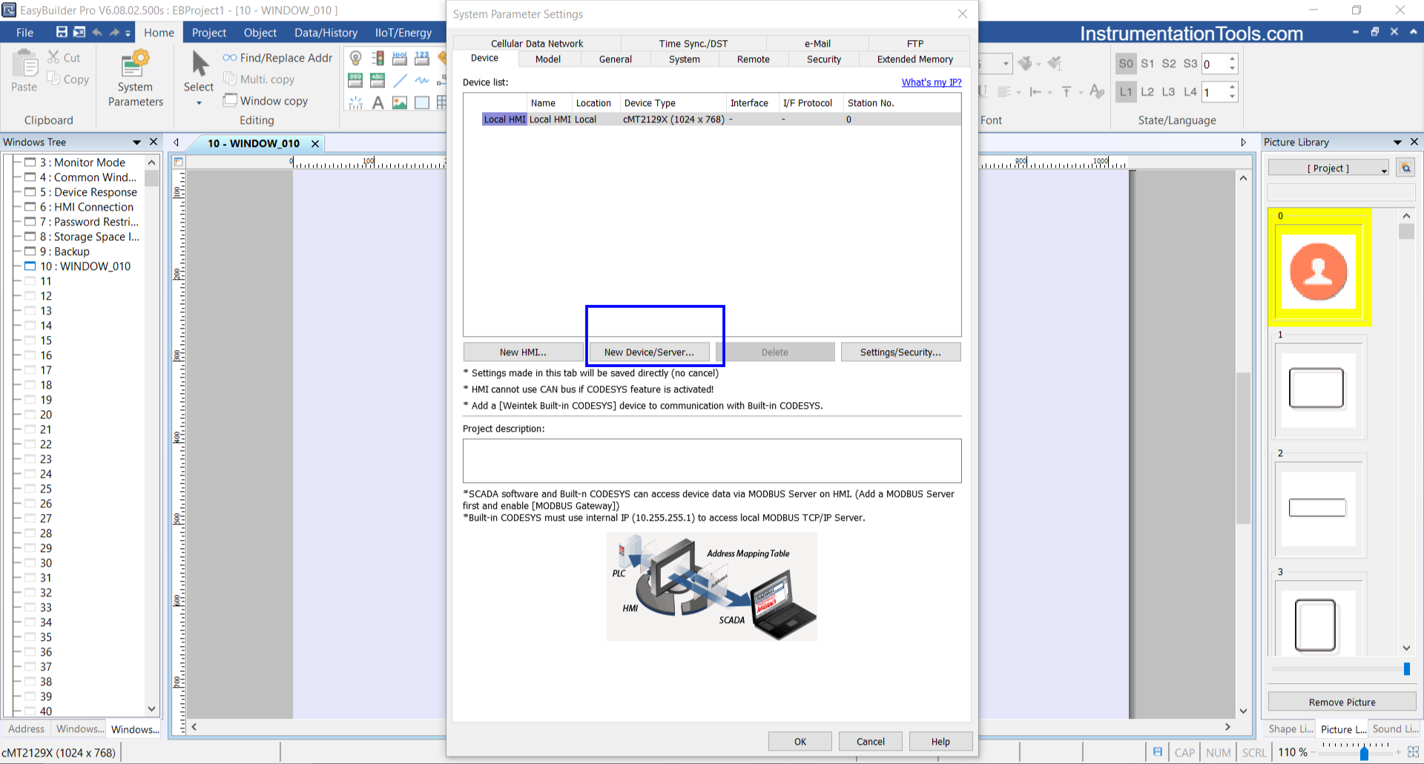Click the Paste icon in Clipboard group
This screenshot has height=764, width=1424.
[x=24, y=65]
